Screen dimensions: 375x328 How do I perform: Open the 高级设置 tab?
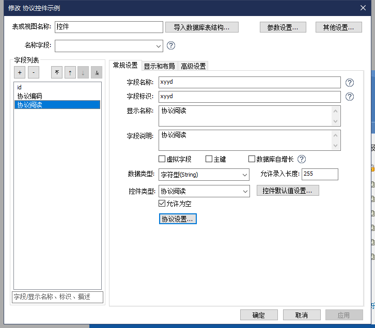click(193, 66)
